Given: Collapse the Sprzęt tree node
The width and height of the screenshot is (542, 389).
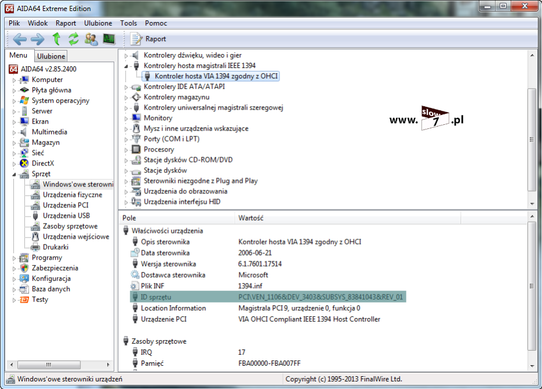Looking at the screenshot, I should [x=14, y=174].
